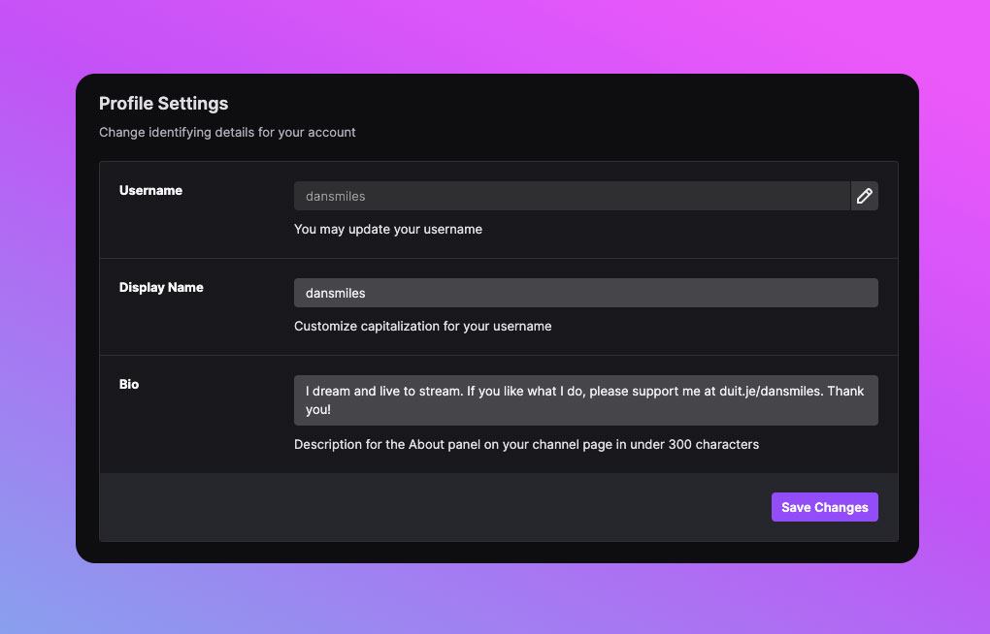The height and width of the screenshot is (634, 990).
Task: Click the greyed-out 'dansmiles' text in Username
Action: [335, 196]
